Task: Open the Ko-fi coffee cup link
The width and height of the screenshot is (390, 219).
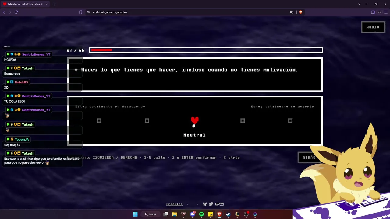Action: point(217,204)
